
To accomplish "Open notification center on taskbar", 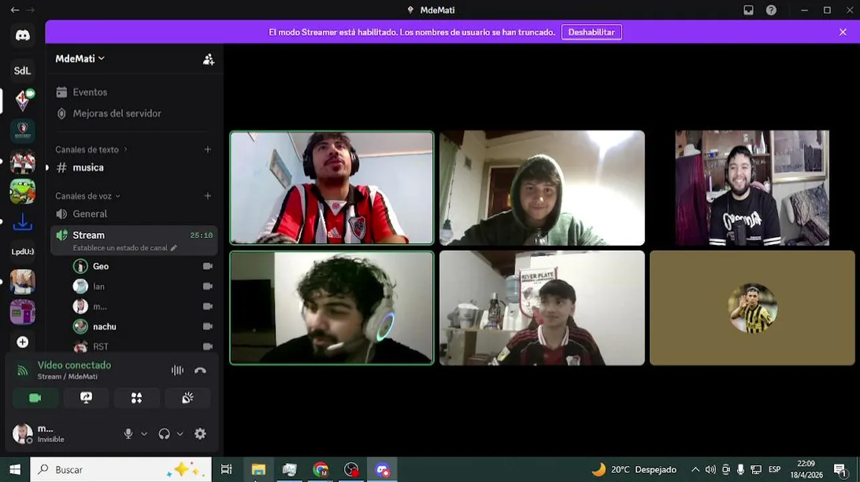I will pos(840,470).
